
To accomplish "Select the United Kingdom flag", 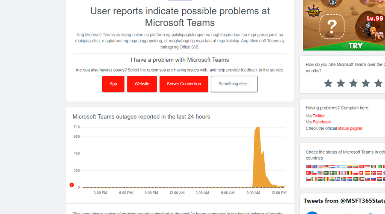I will (x=320, y=166).
